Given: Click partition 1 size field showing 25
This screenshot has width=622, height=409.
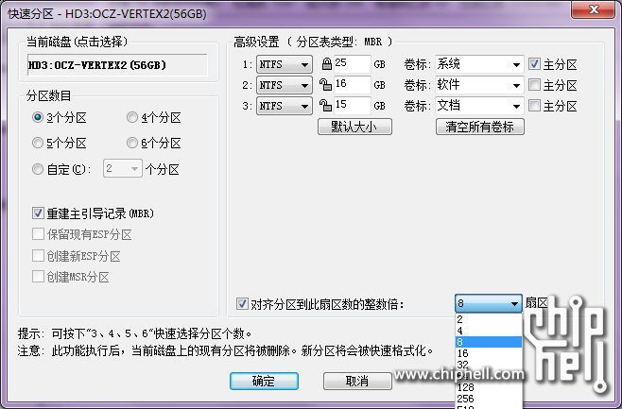Looking at the screenshot, I should click(353, 64).
